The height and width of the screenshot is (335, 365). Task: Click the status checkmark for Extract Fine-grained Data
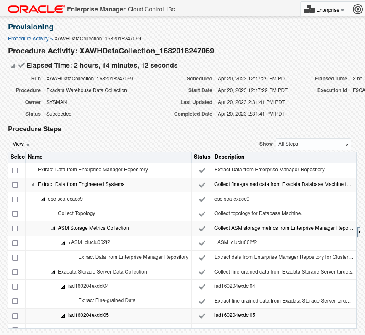(202, 301)
